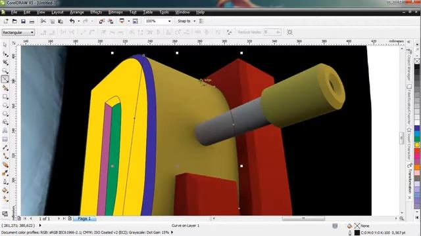The width and height of the screenshot is (421, 236).
Task: Click the Welcome Screen icon
Action: 136,21
